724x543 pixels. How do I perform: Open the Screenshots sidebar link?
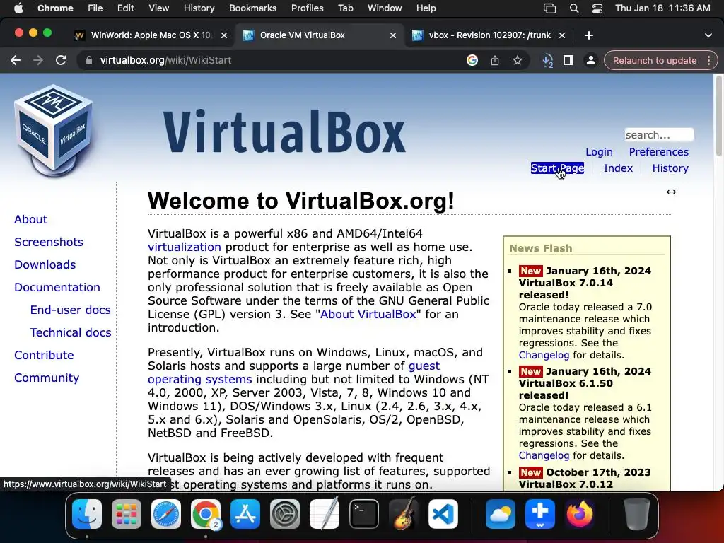[x=49, y=242]
